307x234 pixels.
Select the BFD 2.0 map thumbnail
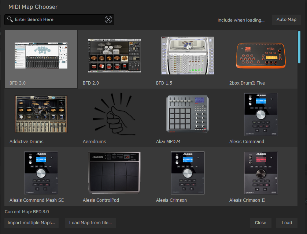114,56
